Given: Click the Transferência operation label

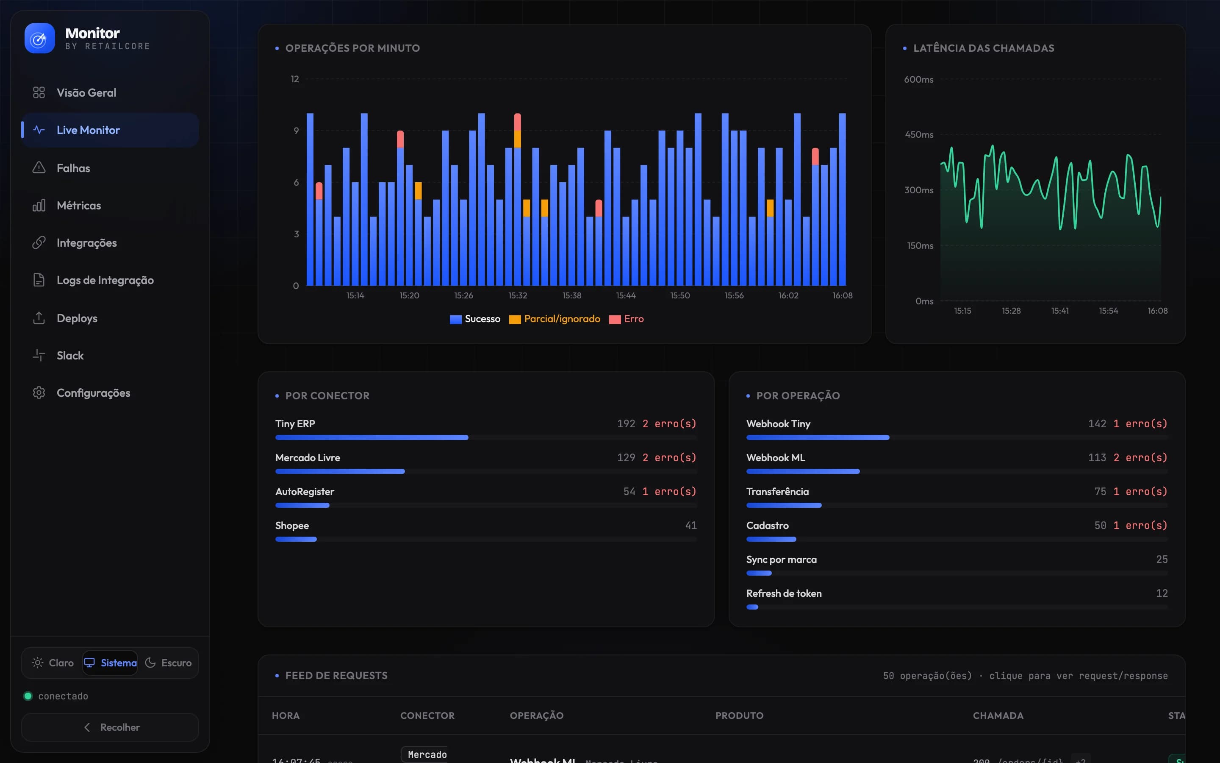Looking at the screenshot, I should tap(777, 492).
